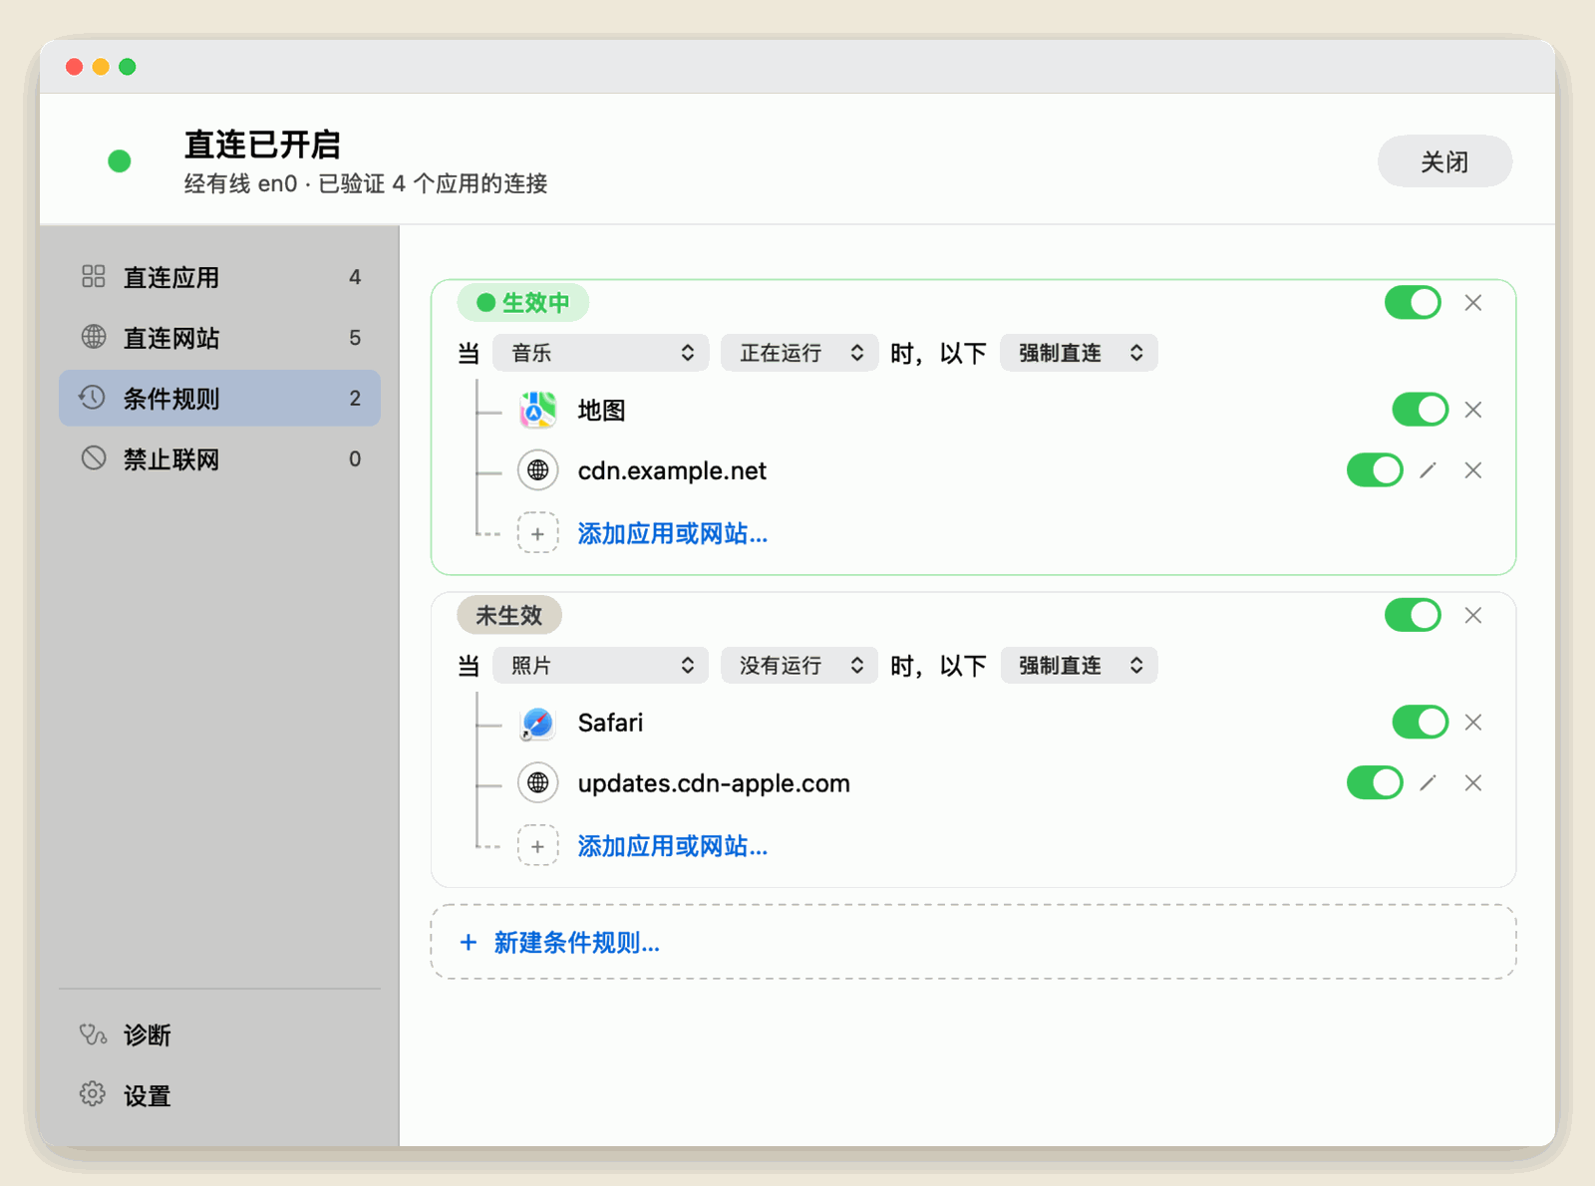Remove the Safari entry with its X
Viewport: 1595px width, 1186px height.
[x=1472, y=723]
